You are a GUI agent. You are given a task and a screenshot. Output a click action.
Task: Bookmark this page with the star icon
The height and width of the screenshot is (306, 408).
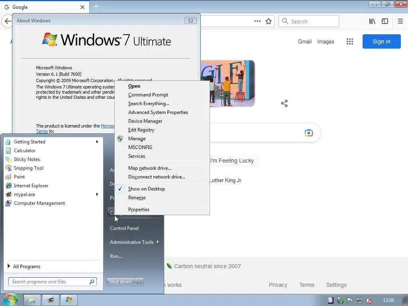[269, 22]
